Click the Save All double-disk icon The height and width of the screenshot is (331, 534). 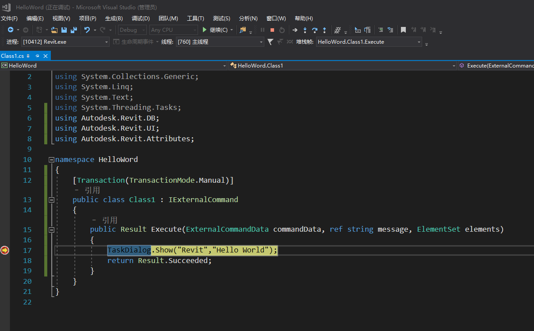click(x=74, y=30)
